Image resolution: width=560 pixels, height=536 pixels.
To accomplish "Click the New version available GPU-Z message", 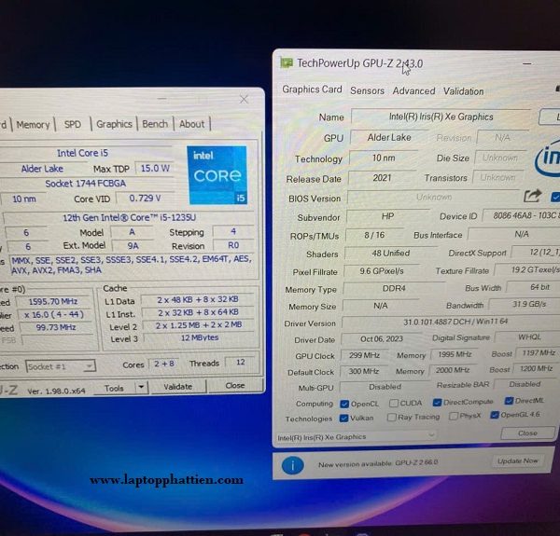I will coord(378,464).
